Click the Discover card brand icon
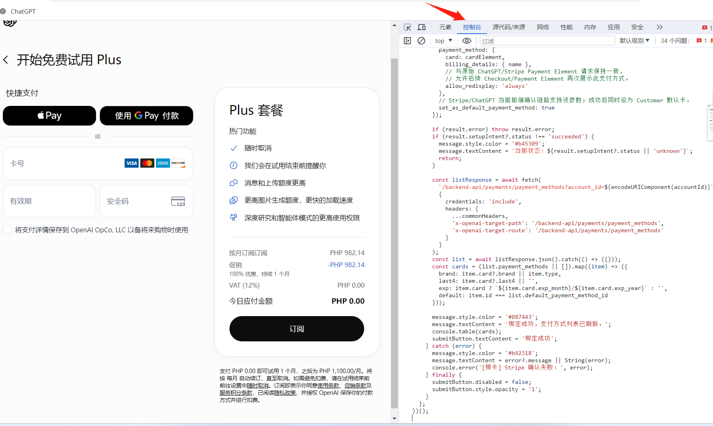This screenshot has width=713, height=426. (178, 163)
